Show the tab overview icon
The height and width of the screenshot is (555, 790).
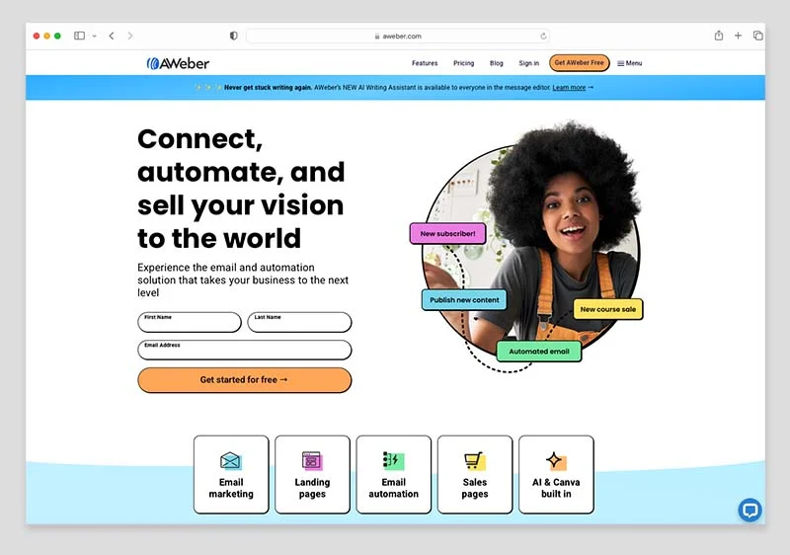757,36
